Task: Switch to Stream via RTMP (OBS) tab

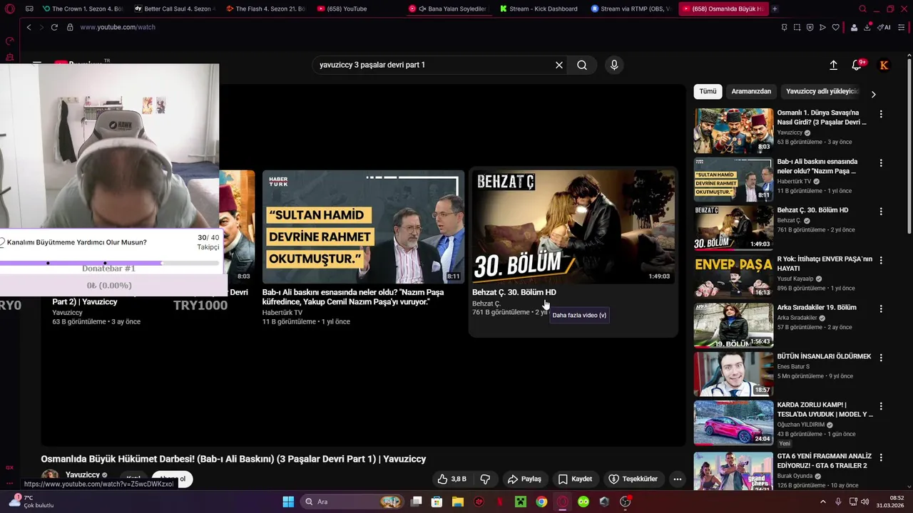Action: click(x=631, y=9)
